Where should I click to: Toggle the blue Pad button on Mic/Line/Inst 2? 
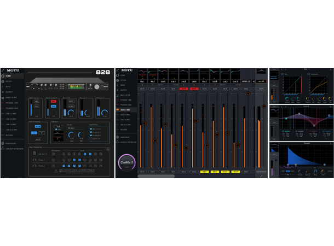point(54,106)
